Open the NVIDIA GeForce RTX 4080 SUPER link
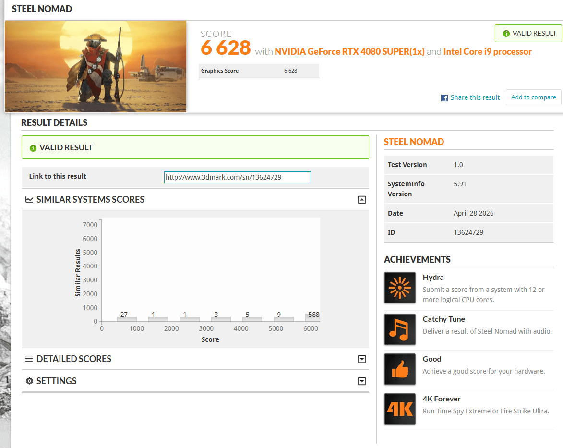 pos(349,52)
